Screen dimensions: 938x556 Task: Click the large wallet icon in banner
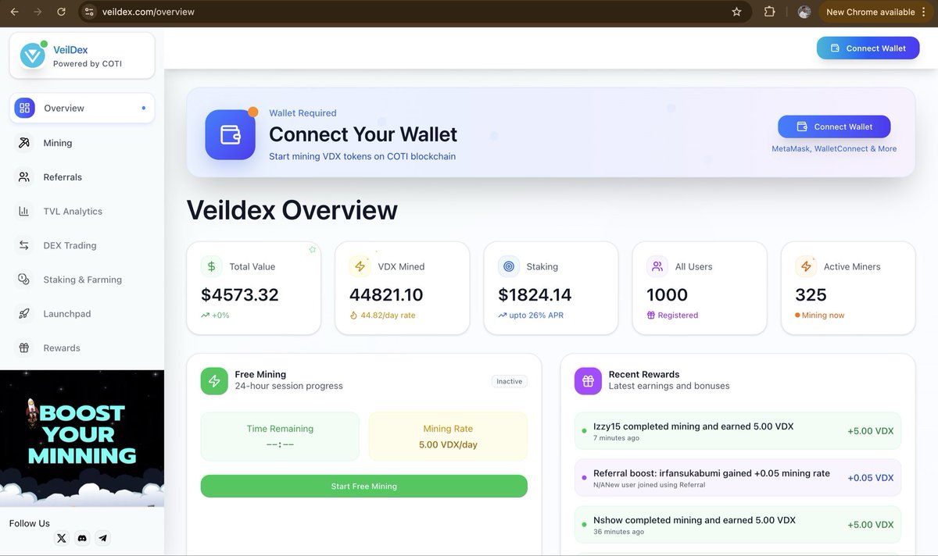click(x=230, y=134)
